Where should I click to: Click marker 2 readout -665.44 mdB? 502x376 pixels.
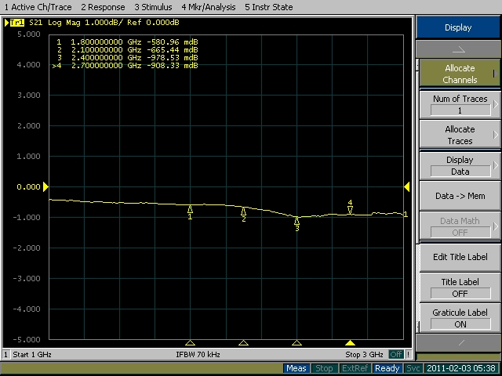173,50
